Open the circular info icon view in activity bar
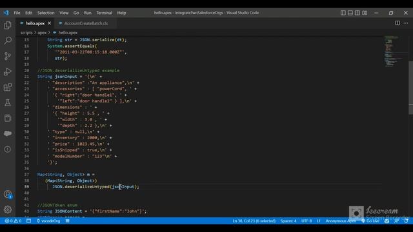 coord(8,149)
